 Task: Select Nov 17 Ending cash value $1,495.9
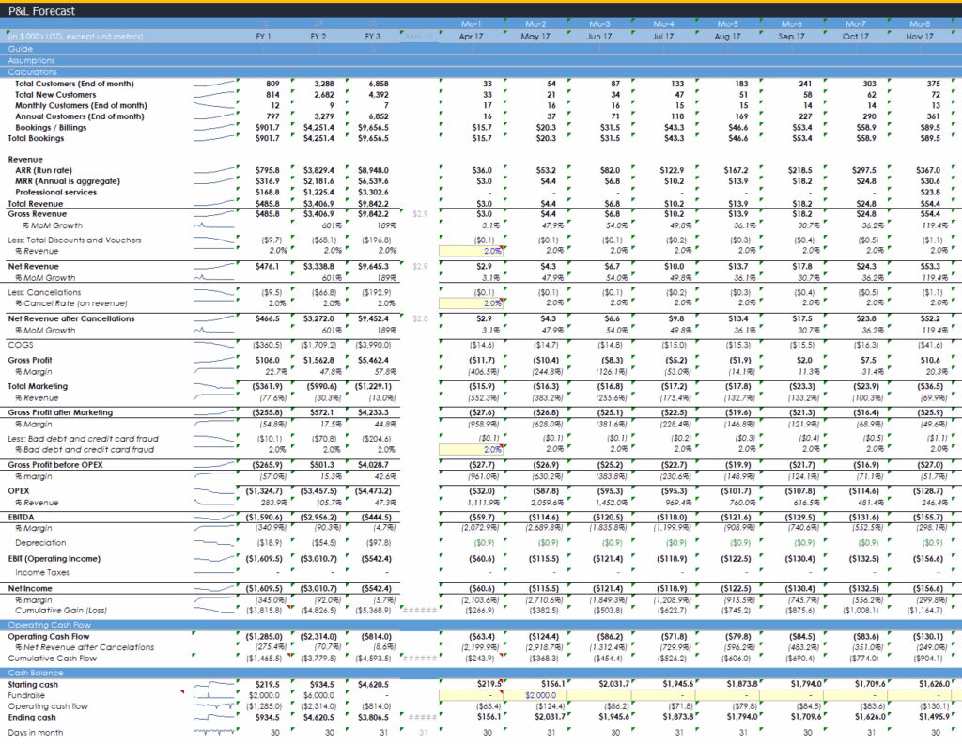click(x=935, y=717)
